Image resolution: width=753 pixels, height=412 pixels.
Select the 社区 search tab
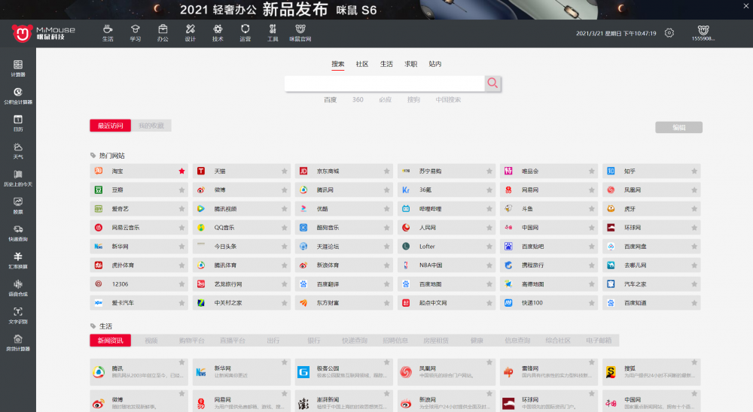point(362,64)
